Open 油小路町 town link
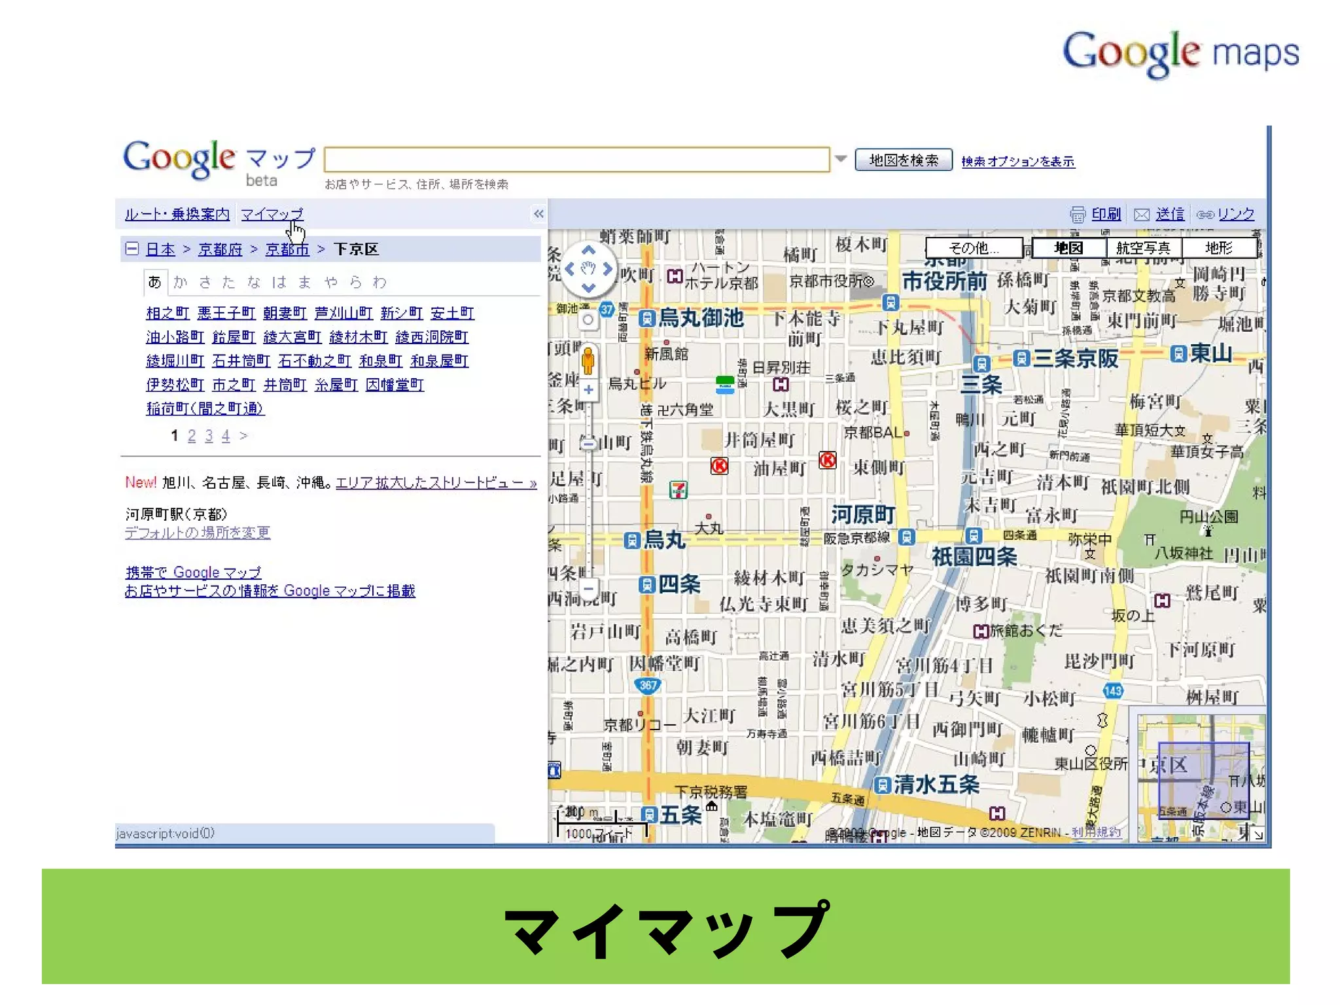The image size is (1340, 1005). point(175,337)
